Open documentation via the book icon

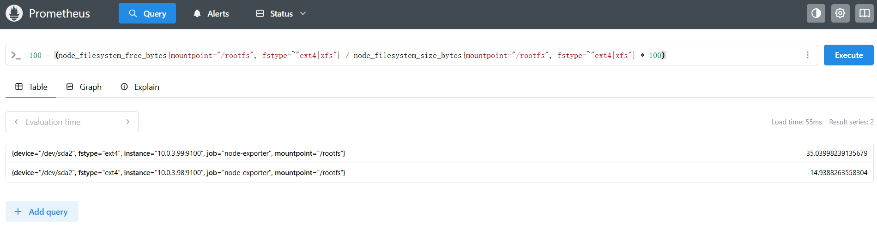tap(864, 13)
